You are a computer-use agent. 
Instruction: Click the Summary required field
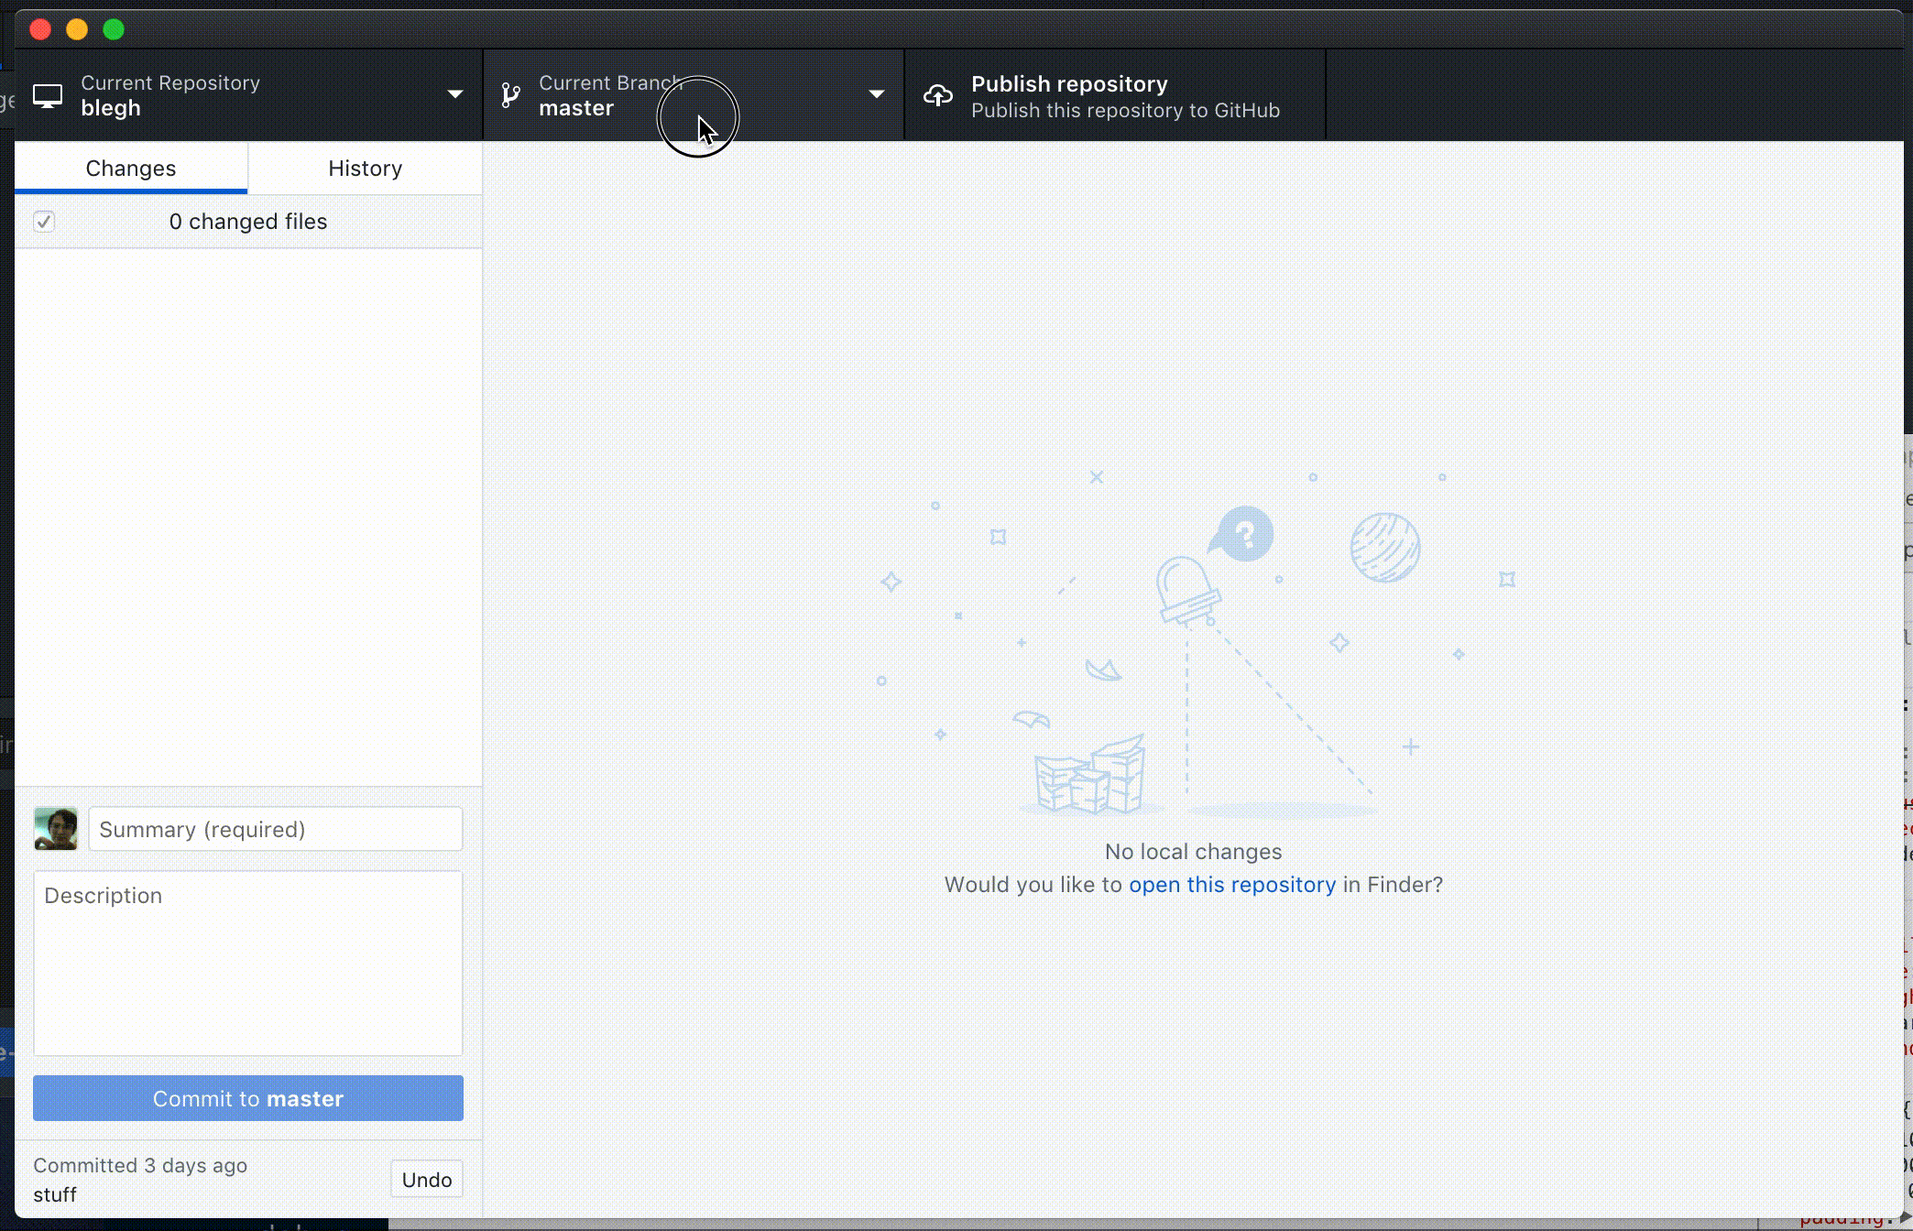275,828
